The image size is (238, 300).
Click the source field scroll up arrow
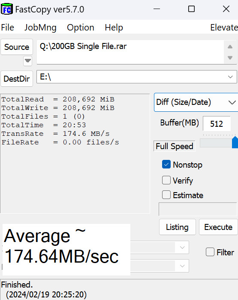tap(230, 47)
